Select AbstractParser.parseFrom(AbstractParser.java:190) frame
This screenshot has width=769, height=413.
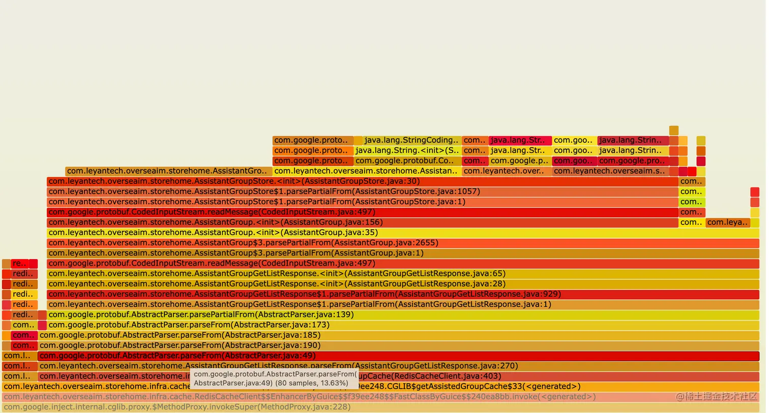398,345
